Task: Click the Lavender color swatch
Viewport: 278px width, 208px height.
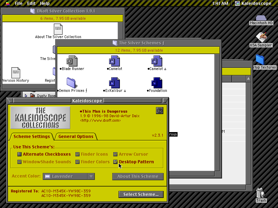Action: (x=47, y=176)
